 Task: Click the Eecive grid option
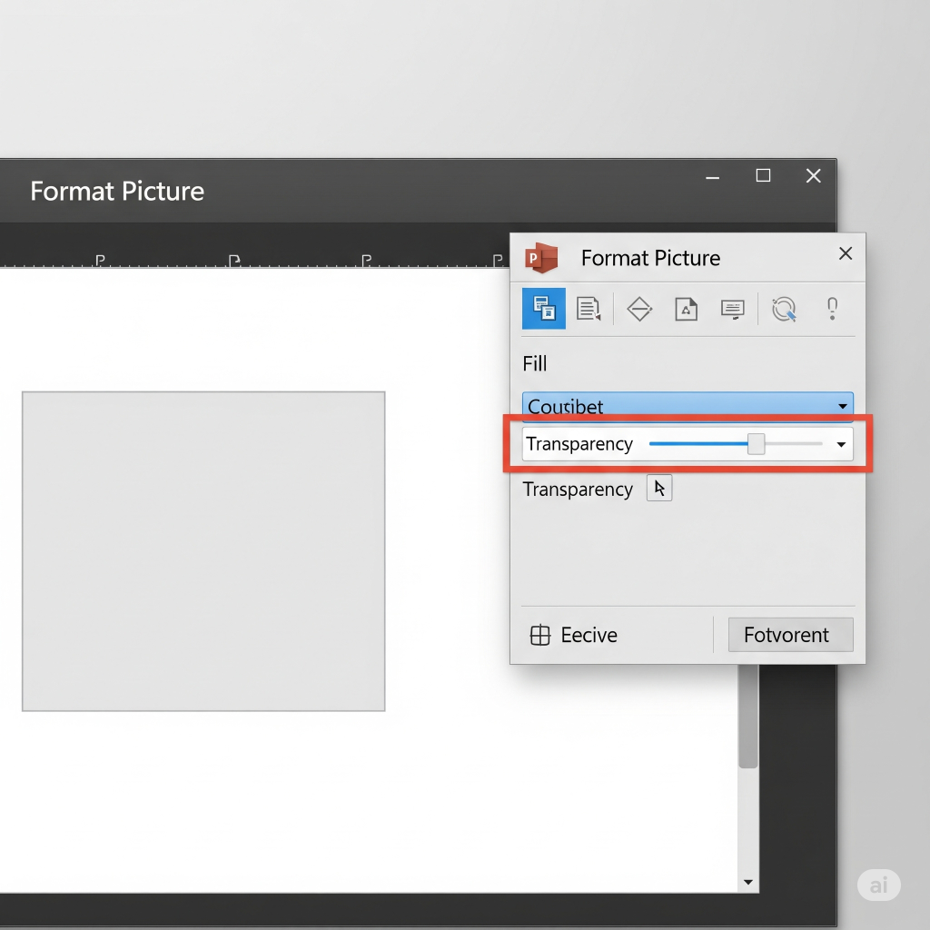(574, 635)
